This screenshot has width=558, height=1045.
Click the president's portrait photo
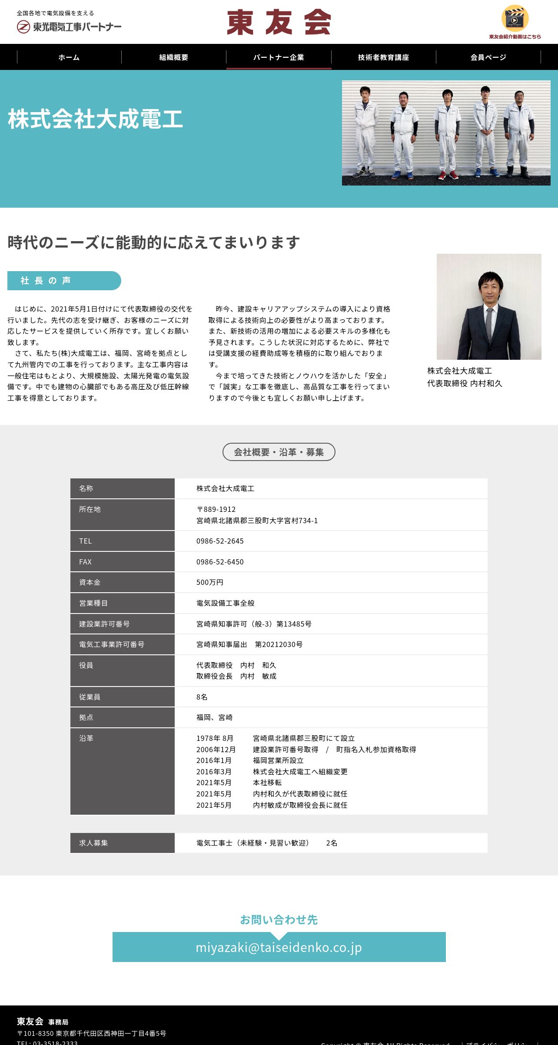coord(489,307)
